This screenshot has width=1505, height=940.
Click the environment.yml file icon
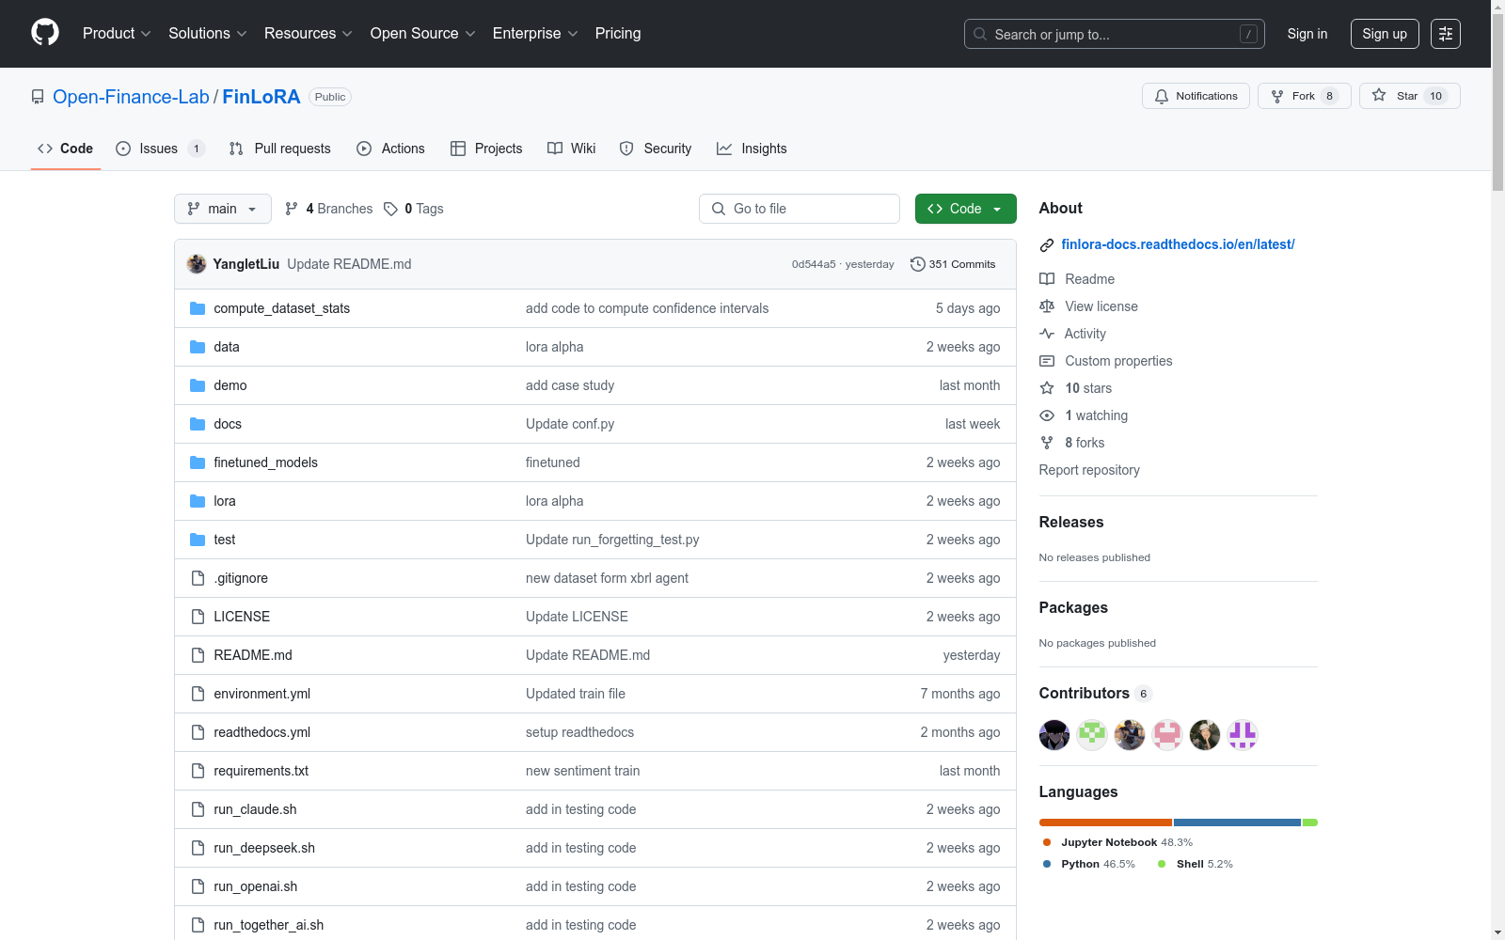(198, 694)
